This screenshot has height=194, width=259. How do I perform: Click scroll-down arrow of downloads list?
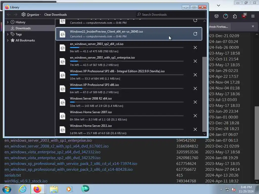(x=204, y=134)
